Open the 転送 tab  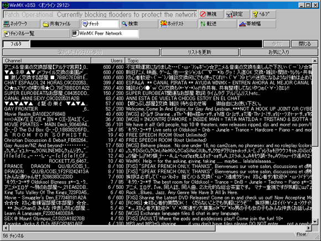tap(218, 24)
